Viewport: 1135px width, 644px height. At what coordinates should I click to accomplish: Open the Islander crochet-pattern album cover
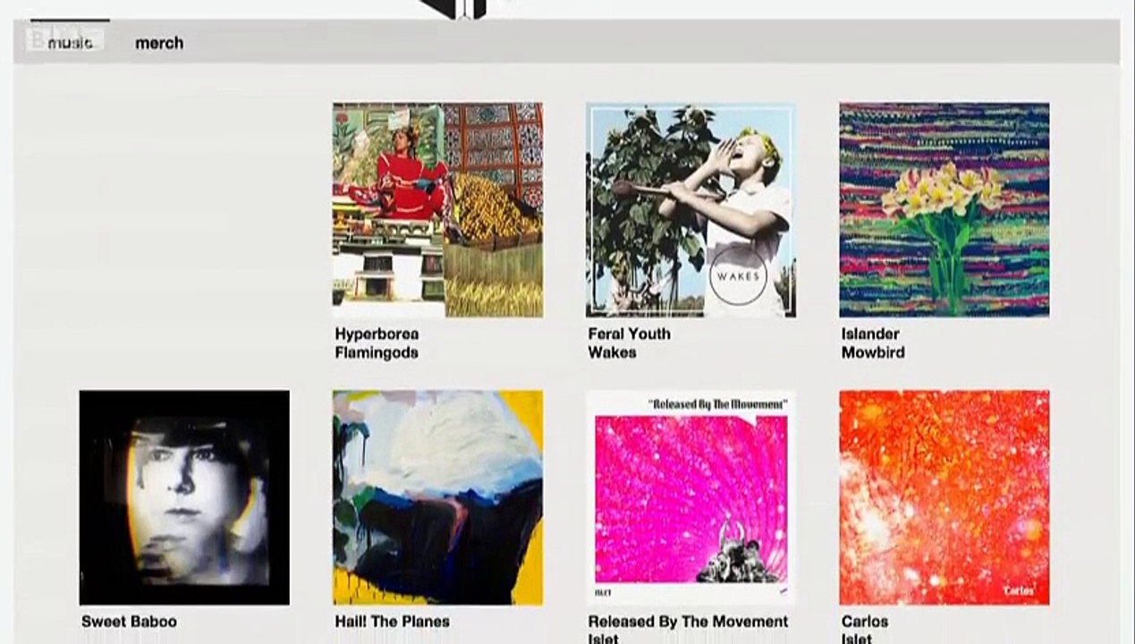(x=944, y=210)
